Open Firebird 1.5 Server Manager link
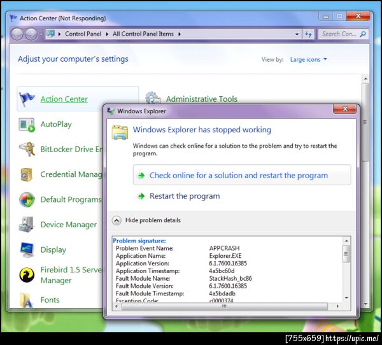 pyautogui.click(x=71, y=275)
